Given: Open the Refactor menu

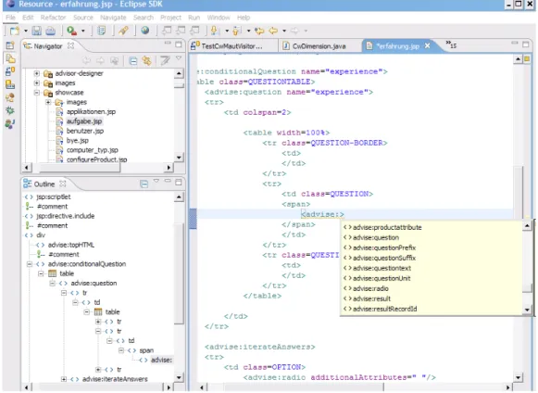Looking at the screenshot, I should pos(53,18).
